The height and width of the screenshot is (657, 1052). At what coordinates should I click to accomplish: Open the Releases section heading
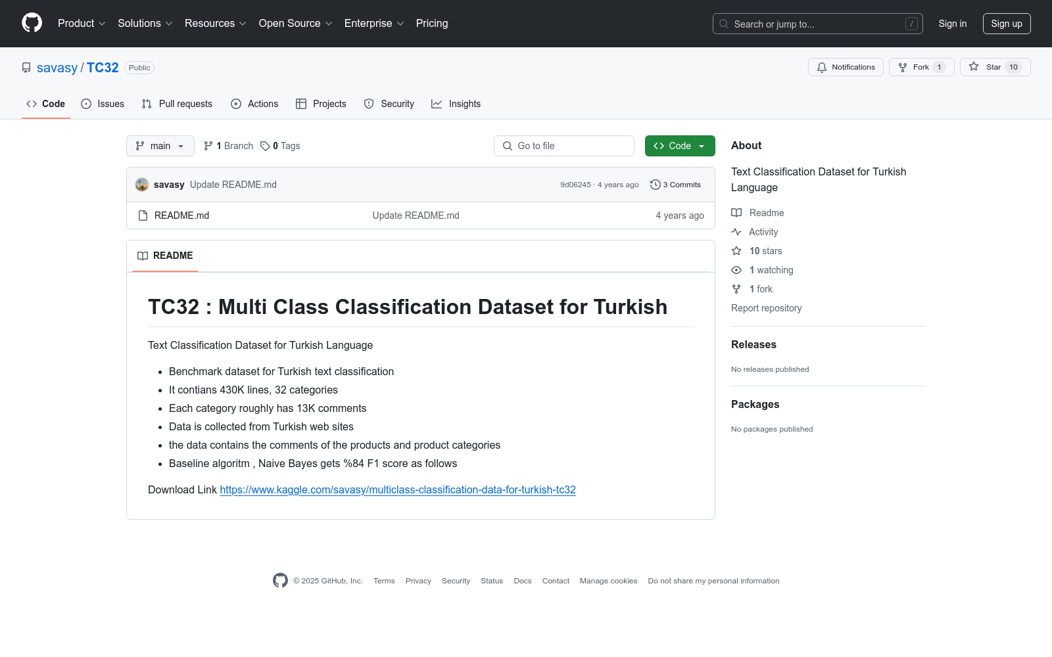[753, 344]
